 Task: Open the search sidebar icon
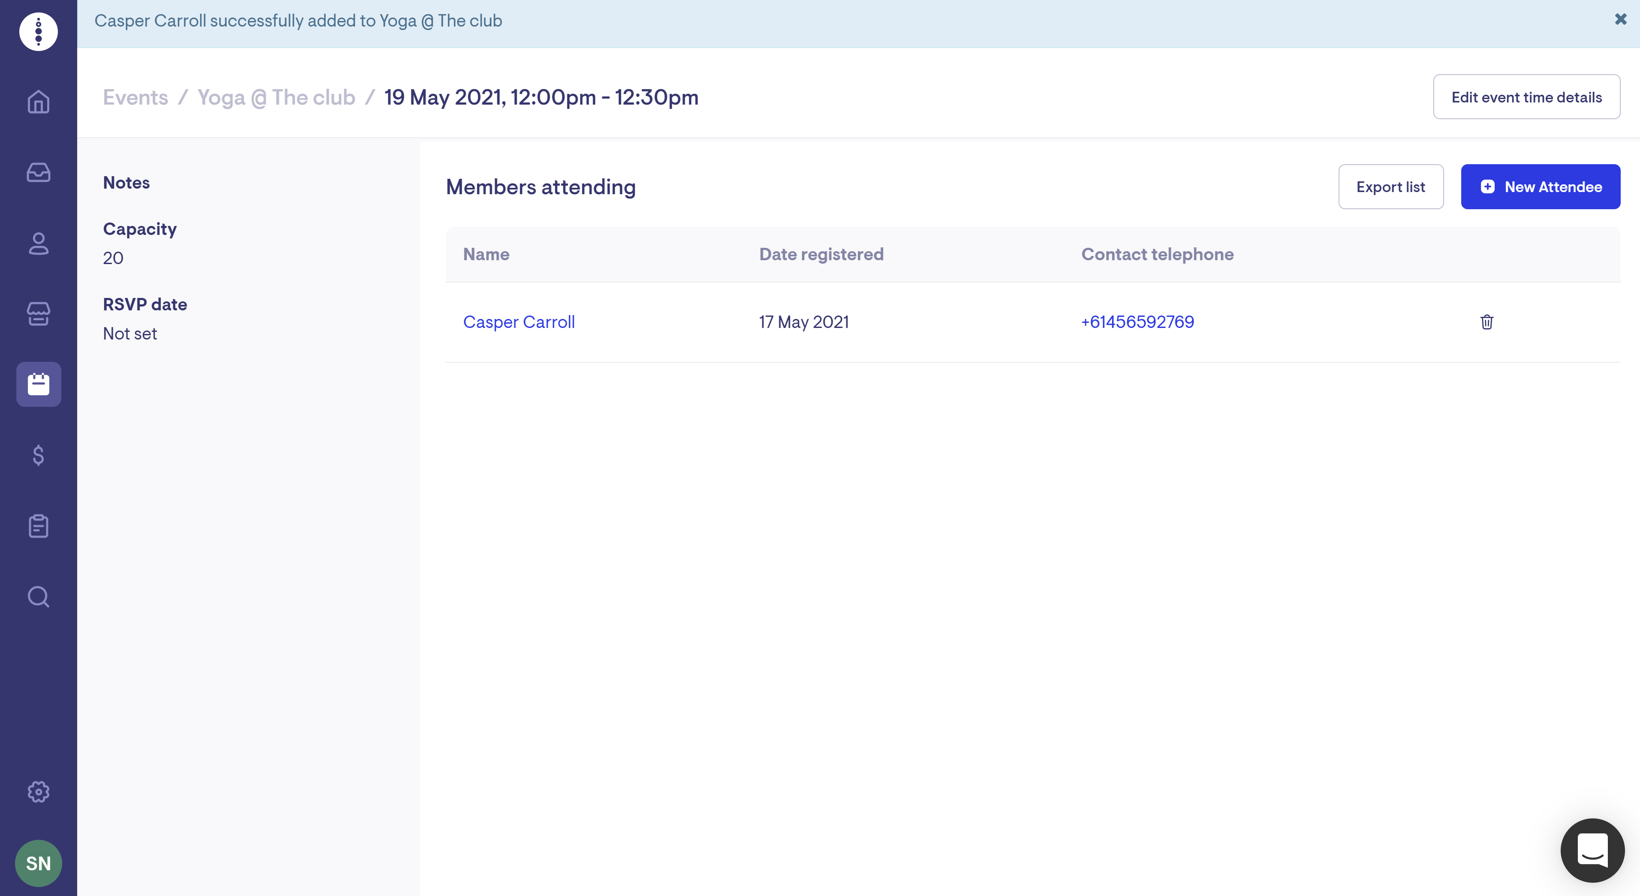pos(39,597)
